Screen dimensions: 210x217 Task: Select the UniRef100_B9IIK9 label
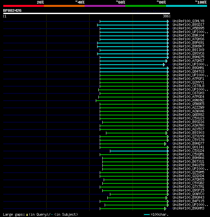(188, 50)
